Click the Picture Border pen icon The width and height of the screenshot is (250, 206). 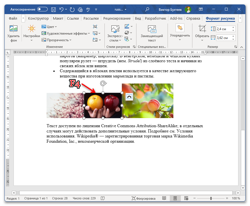tap(127, 26)
